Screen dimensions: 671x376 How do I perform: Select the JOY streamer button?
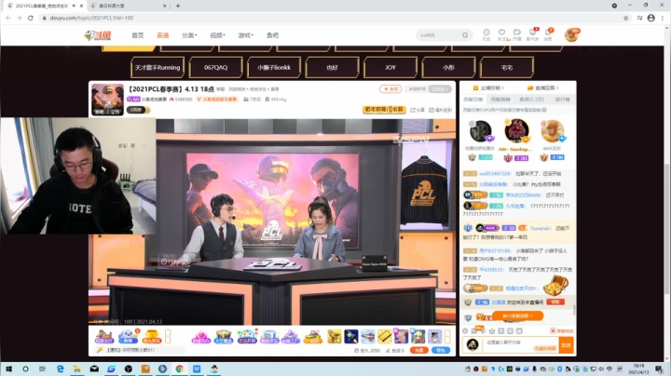(390, 68)
